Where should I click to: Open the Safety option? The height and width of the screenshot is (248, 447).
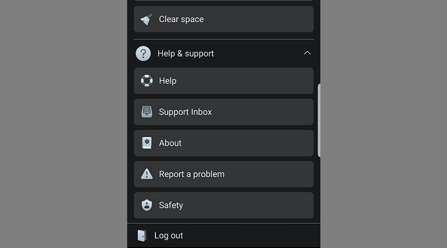(x=224, y=205)
